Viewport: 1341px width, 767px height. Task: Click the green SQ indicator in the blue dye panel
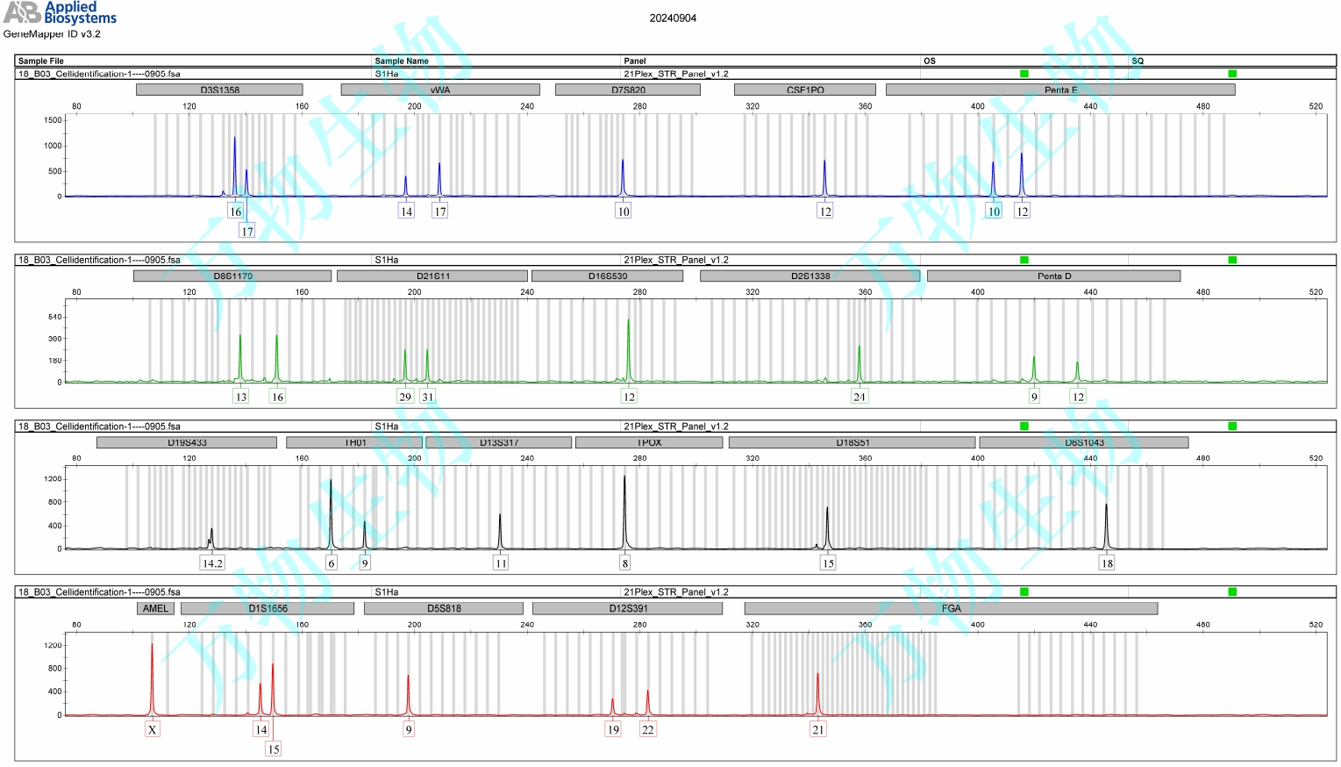pyautogui.click(x=1231, y=74)
